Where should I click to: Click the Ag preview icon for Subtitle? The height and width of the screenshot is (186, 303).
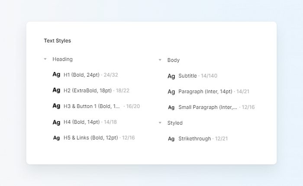(x=171, y=76)
